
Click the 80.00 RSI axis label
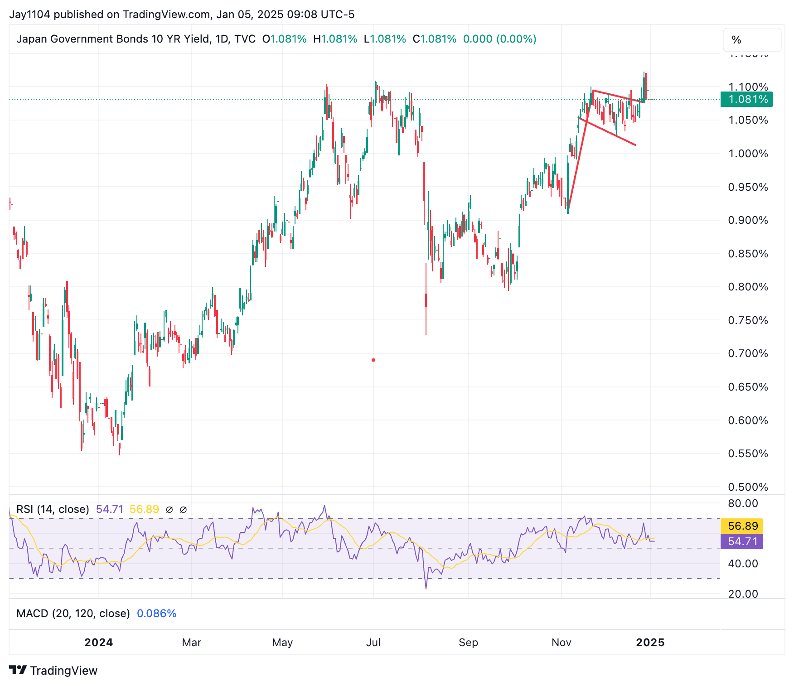click(743, 503)
